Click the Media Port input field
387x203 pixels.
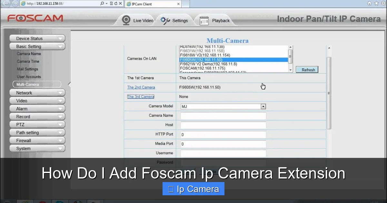point(223,144)
